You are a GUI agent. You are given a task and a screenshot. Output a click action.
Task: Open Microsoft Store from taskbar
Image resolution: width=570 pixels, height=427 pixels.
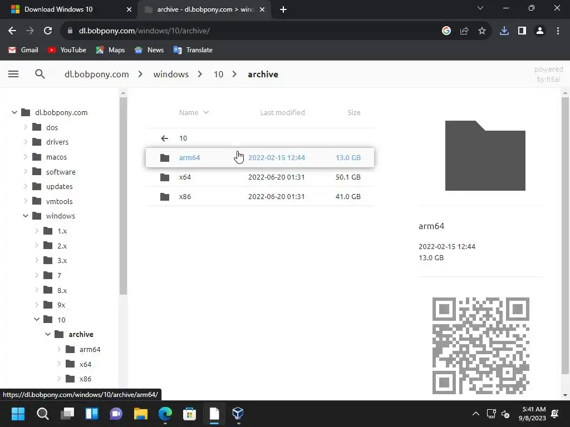point(189,414)
